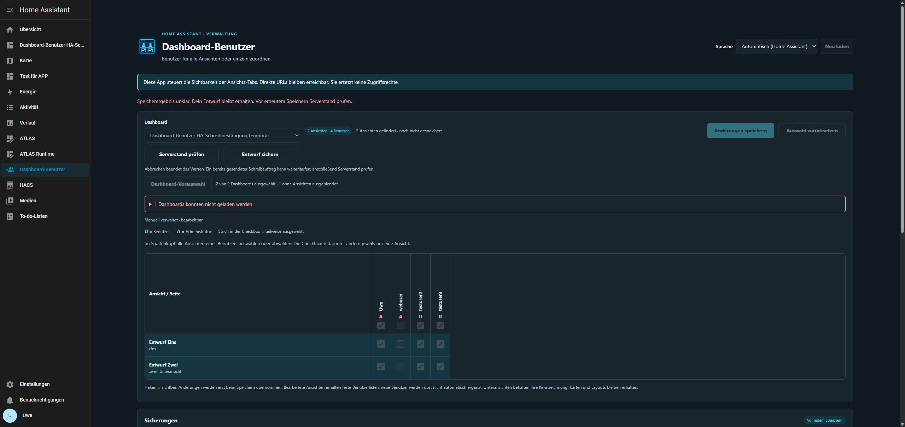This screenshot has width=905, height=427.
Task: Collapse the sidebar using the menu icon
Action: pos(10,10)
